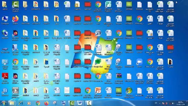The image size is (188, 106).
Task: Switch to the Word window on taskbar
Action: (80, 103)
